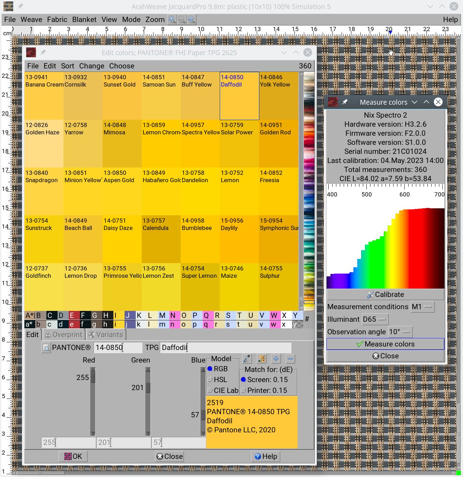Click the Blue value input 57

[179, 442]
